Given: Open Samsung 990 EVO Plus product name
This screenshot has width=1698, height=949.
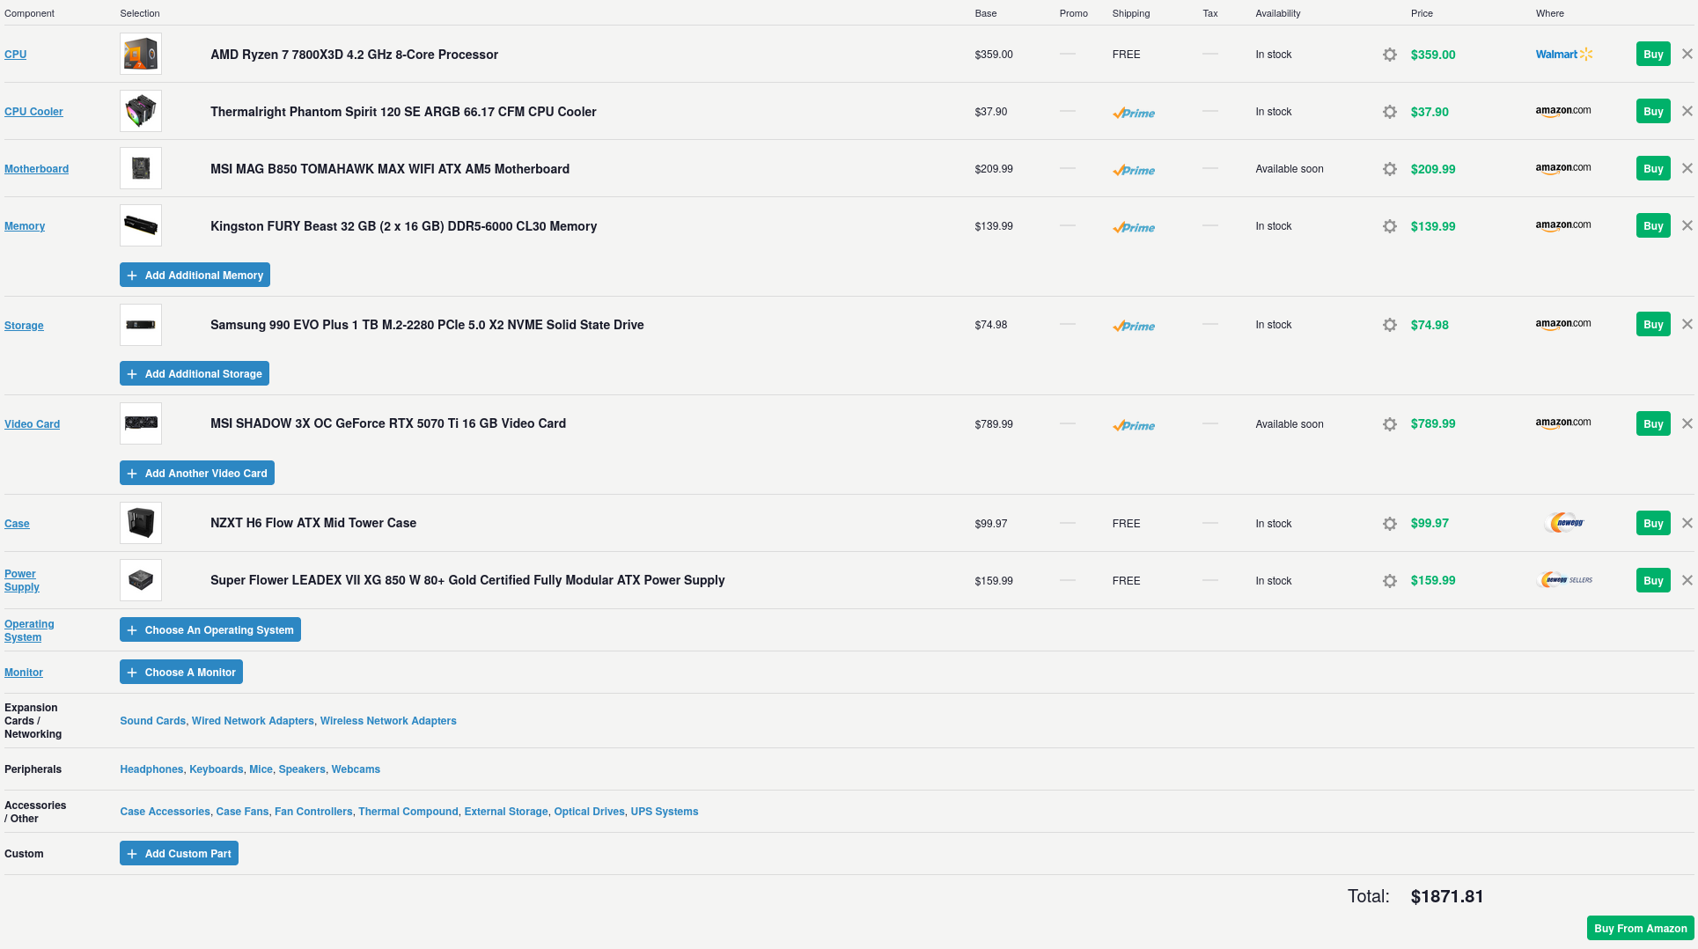Looking at the screenshot, I should pos(427,325).
